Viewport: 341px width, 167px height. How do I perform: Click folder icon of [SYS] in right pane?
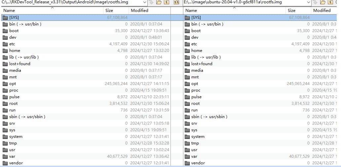pos(187,18)
